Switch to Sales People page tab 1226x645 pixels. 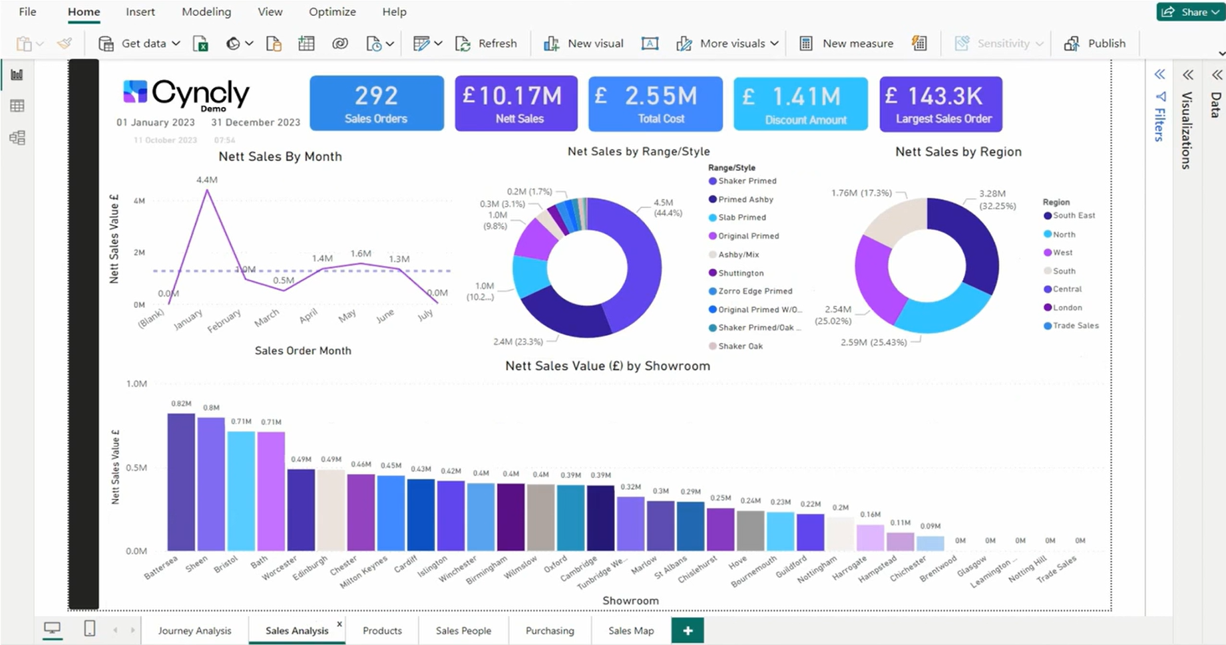pyautogui.click(x=463, y=630)
